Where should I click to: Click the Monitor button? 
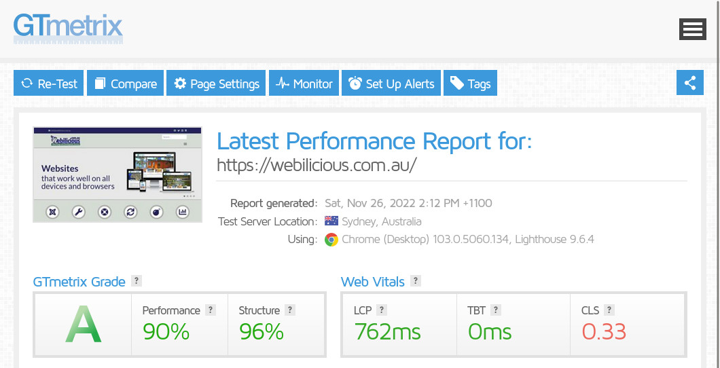click(304, 83)
